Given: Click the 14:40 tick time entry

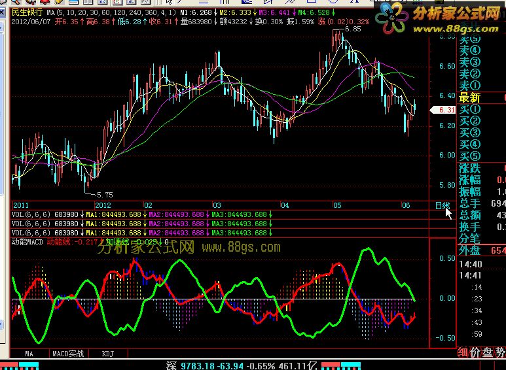Looking at the screenshot, I should point(471,265).
